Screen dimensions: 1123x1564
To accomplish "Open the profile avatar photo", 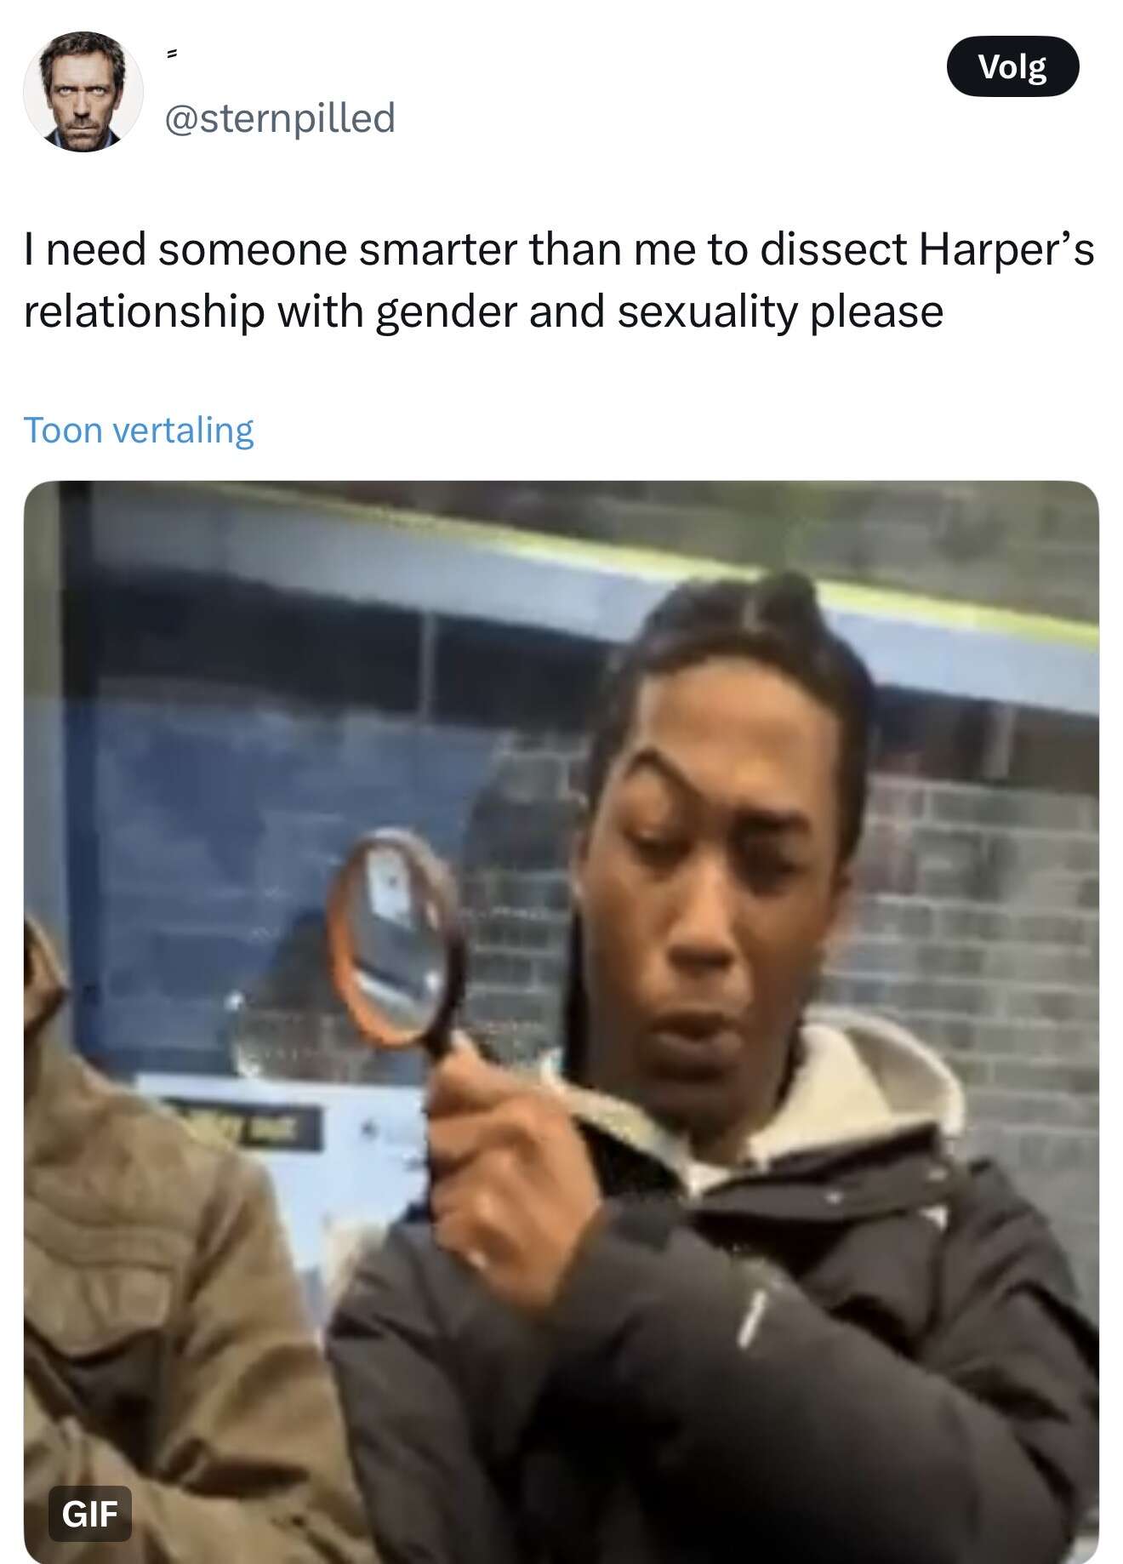I will [83, 91].
